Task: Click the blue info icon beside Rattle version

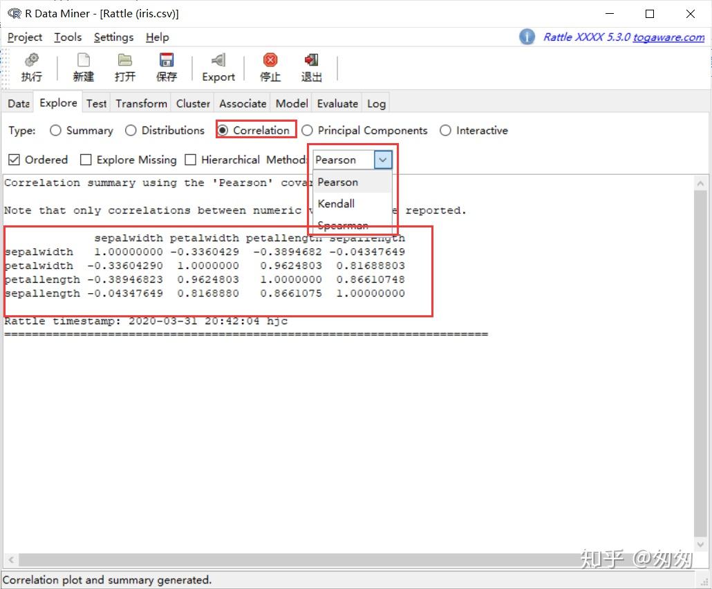Action: click(x=527, y=37)
